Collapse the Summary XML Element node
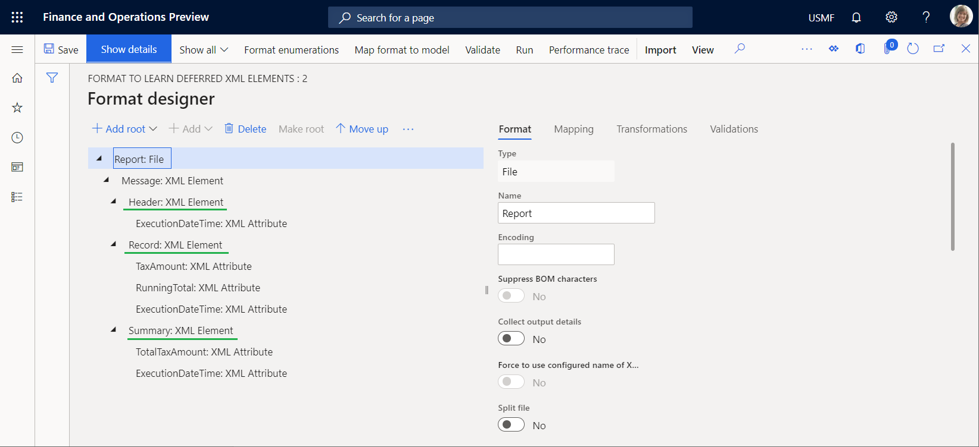This screenshot has width=979, height=447. point(113,330)
